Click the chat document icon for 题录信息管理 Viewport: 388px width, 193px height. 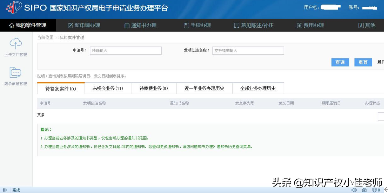tap(15, 73)
